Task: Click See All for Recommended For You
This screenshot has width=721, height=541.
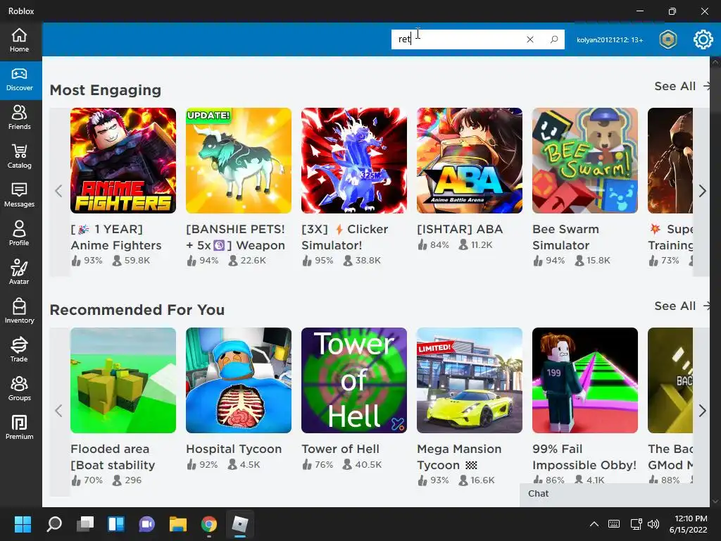Action: pos(682,306)
